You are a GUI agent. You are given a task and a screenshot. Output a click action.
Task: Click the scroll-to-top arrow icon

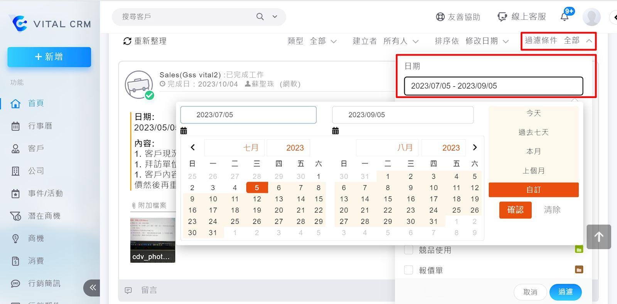[598, 237]
